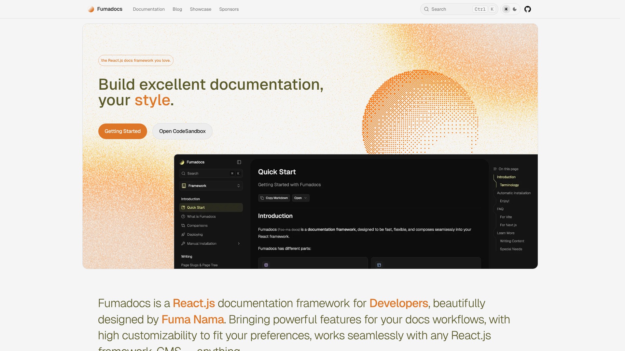Jump to Learn More outline entry
The height and width of the screenshot is (351, 625).
click(x=506, y=233)
